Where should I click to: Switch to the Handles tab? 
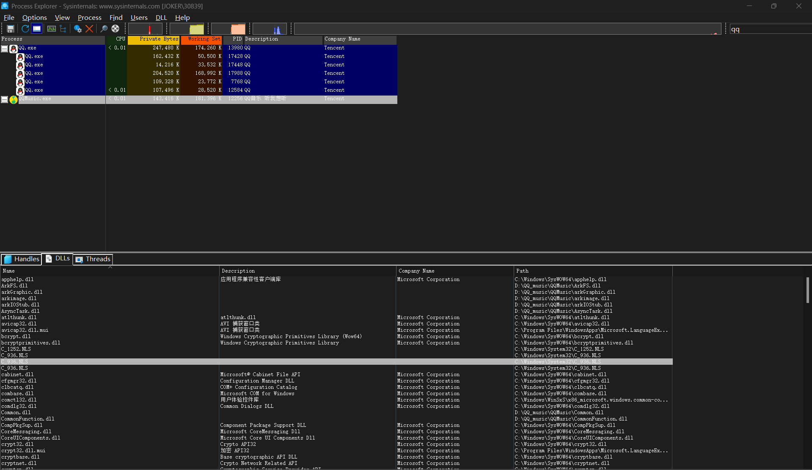(22, 259)
